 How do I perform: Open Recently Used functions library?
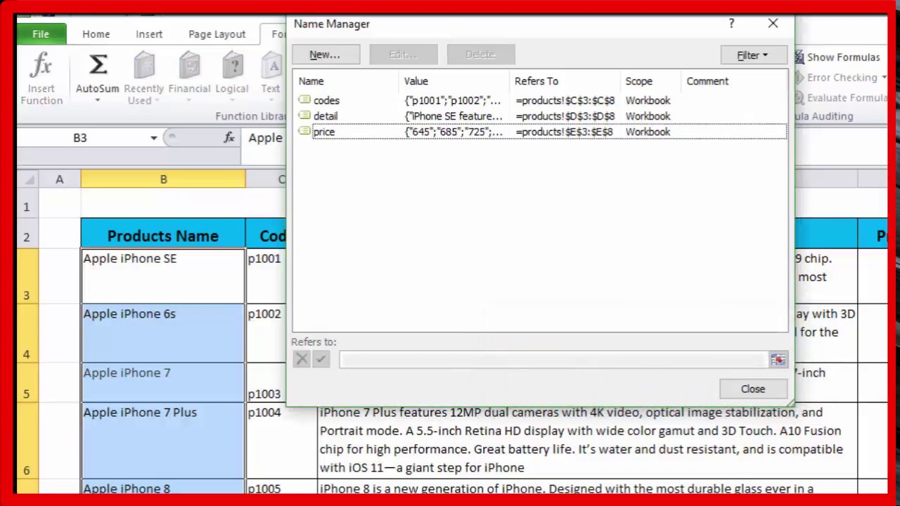pos(144,78)
